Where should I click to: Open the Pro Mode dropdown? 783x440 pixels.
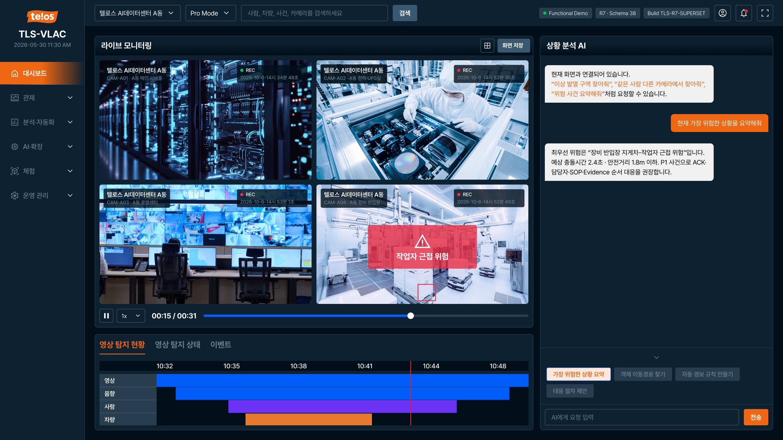point(211,13)
